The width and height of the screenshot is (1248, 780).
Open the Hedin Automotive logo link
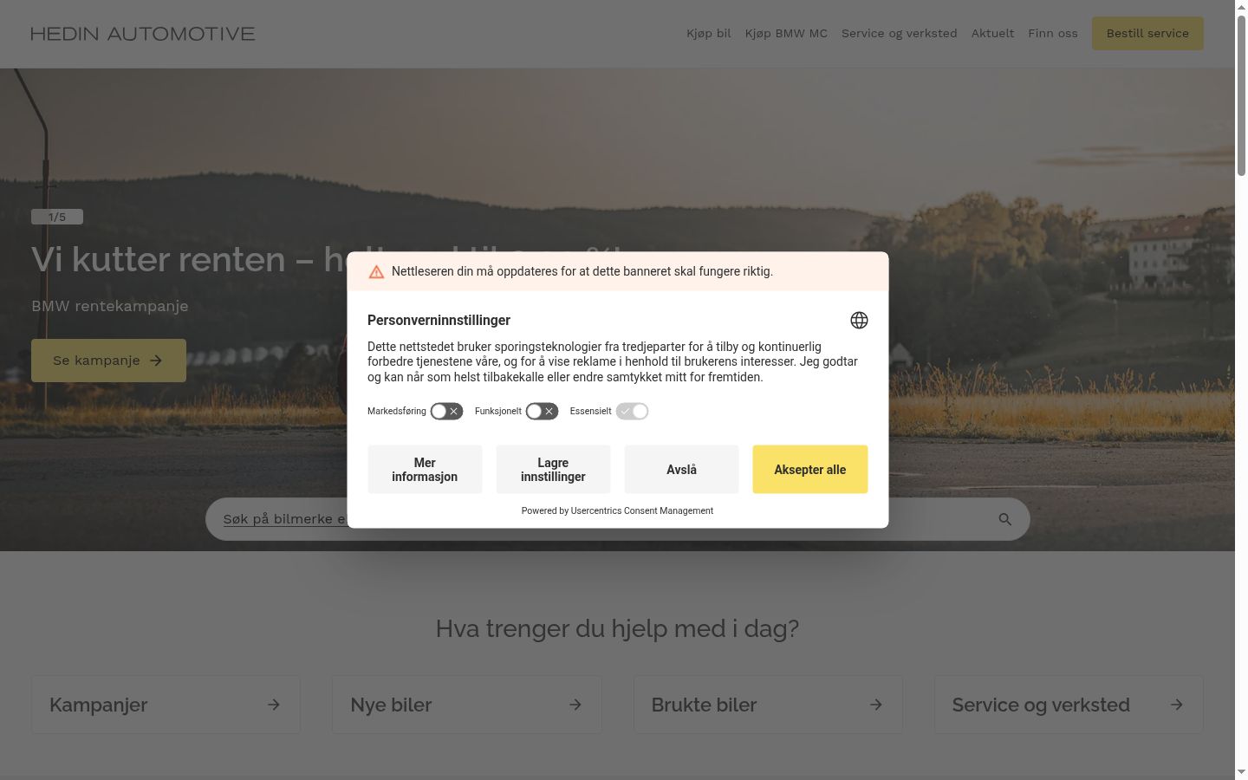[x=143, y=34]
